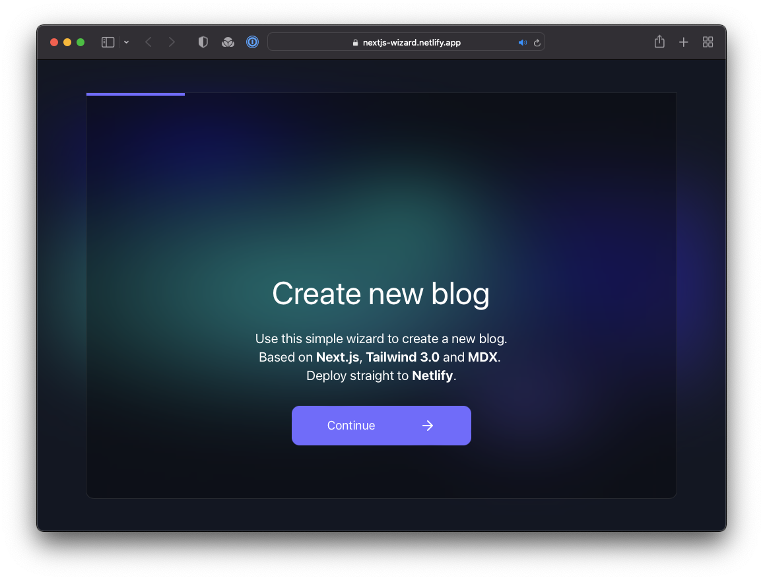763x580 pixels.
Task: Click the green zoom traffic light
Action: [x=80, y=42]
